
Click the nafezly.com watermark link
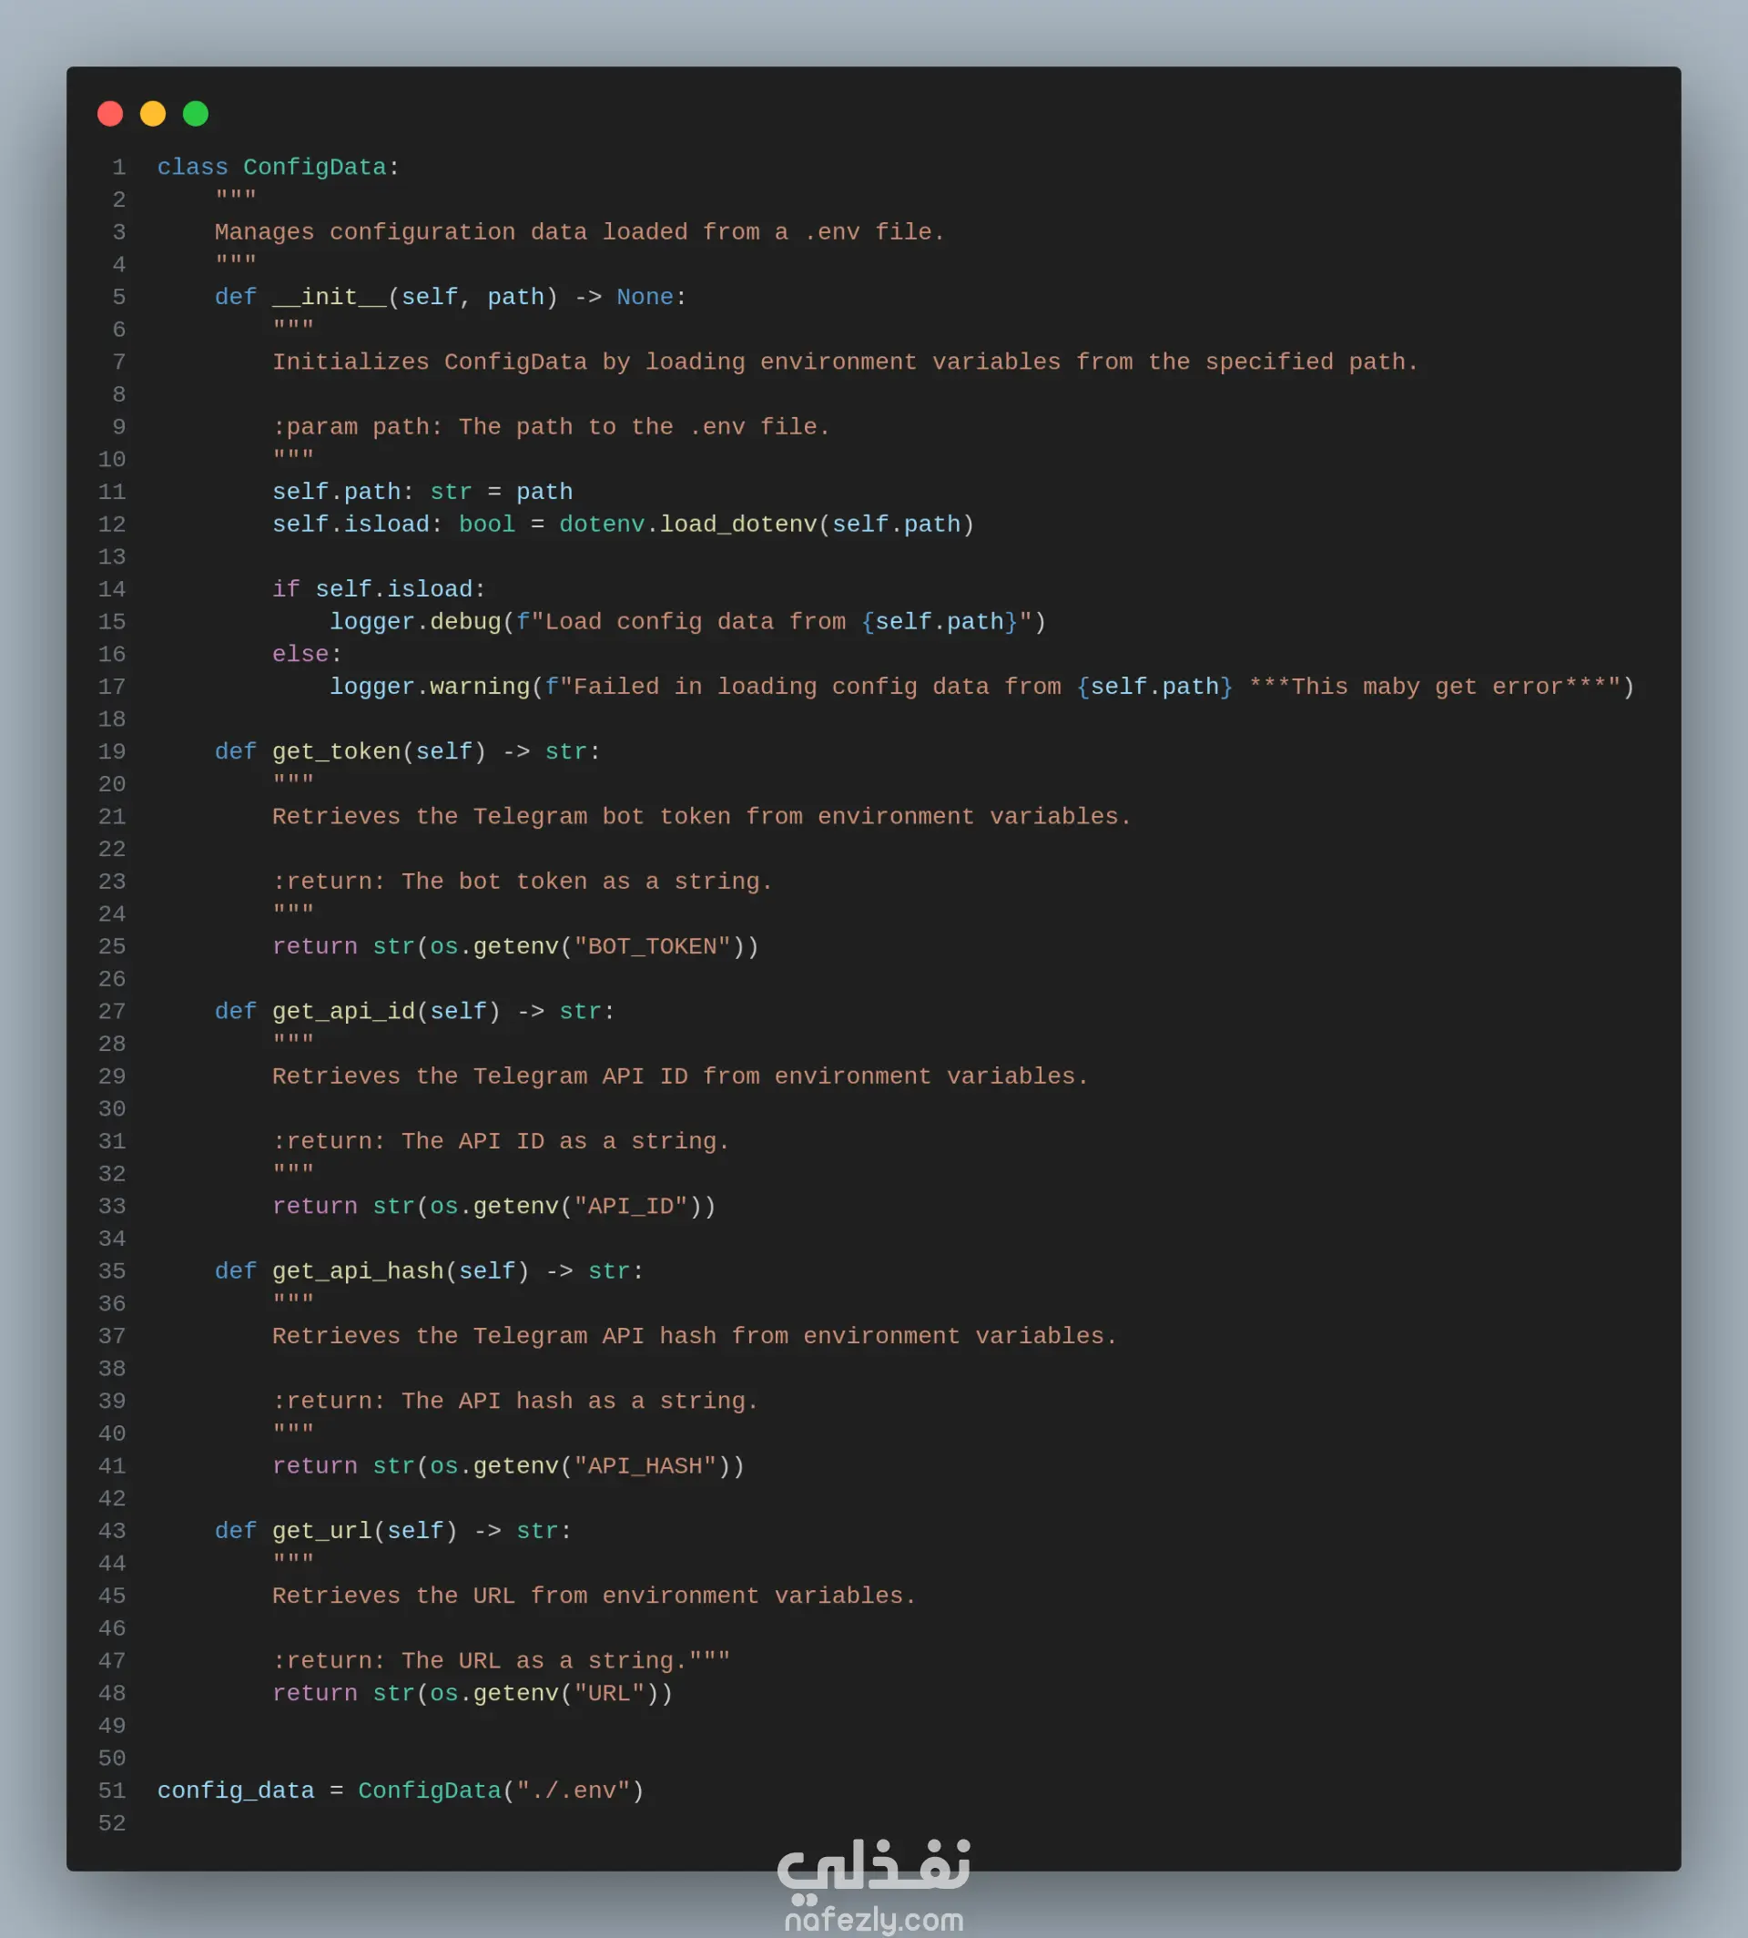click(x=873, y=1919)
